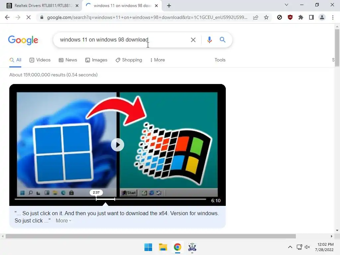Close the Realtek Drivers tab
This screenshot has height=255, width=340.
click(77, 6)
